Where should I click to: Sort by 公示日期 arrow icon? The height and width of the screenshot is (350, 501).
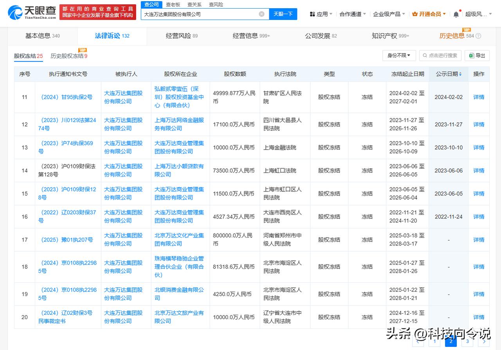(460, 74)
